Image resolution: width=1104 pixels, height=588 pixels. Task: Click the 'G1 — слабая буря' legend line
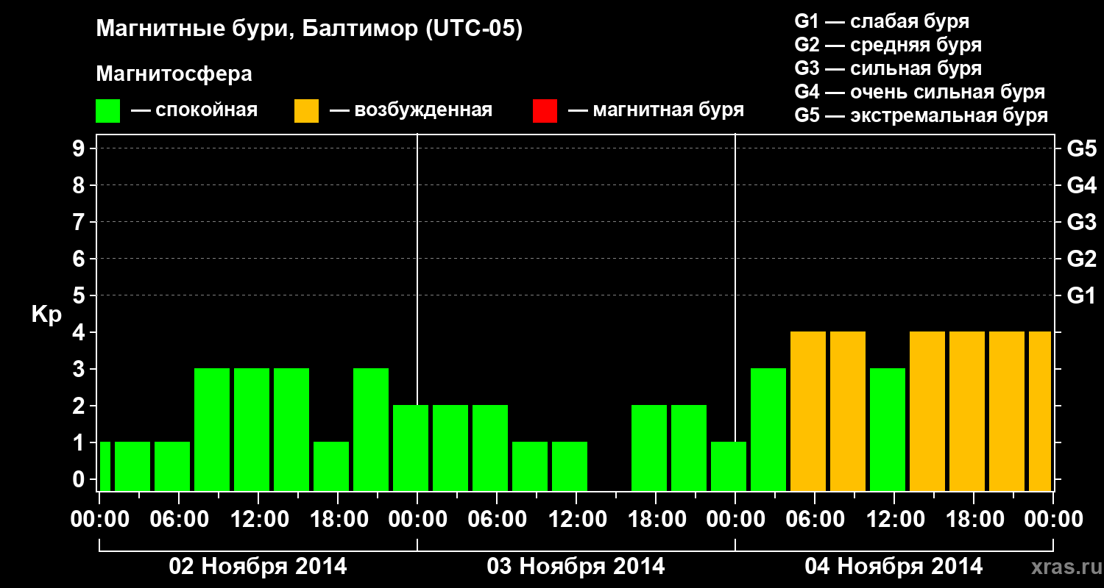(882, 21)
